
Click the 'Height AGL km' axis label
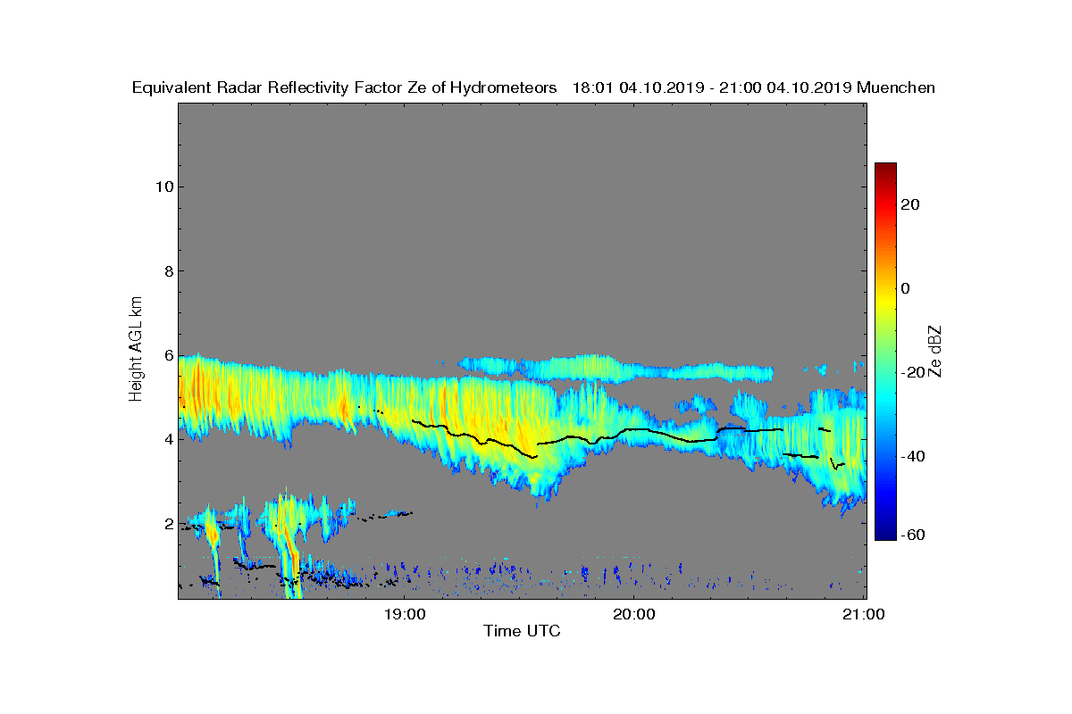click(x=136, y=351)
